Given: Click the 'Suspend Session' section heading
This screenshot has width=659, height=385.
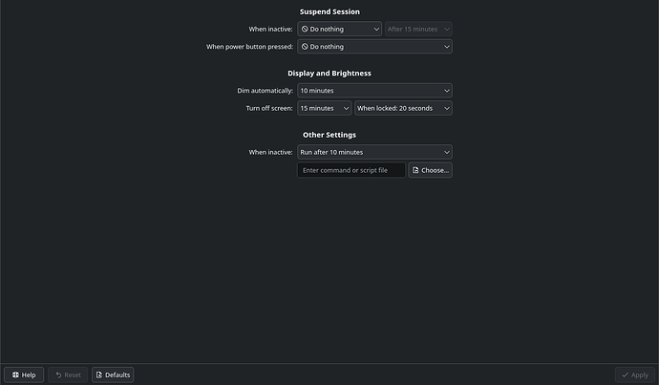Looking at the screenshot, I should (x=329, y=11).
